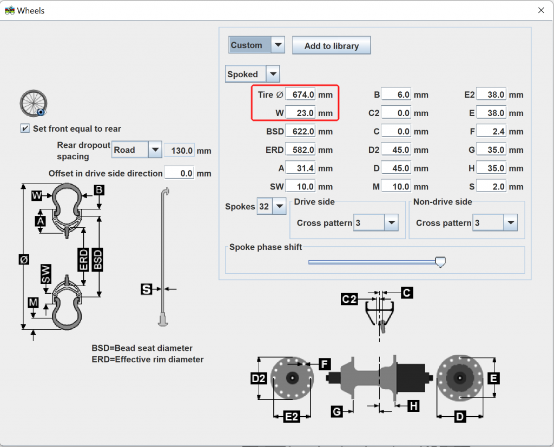Click the D 45.0 field
Viewport: 554px width, 447px height.
click(x=396, y=168)
